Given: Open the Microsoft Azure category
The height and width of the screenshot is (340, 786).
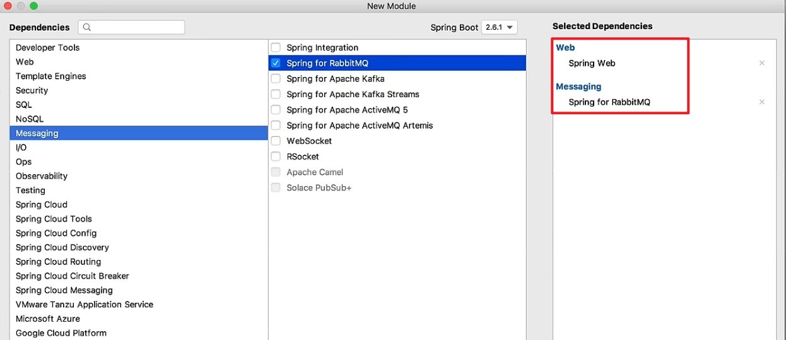Looking at the screenshot, I should tap(47, 319).
